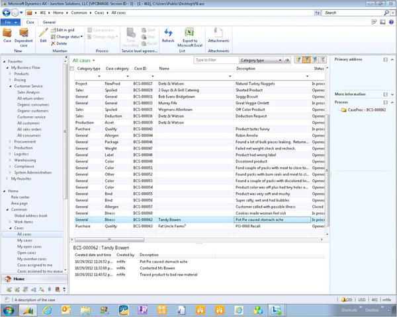Create a Dependent case from ribbon

click(24, 34)
